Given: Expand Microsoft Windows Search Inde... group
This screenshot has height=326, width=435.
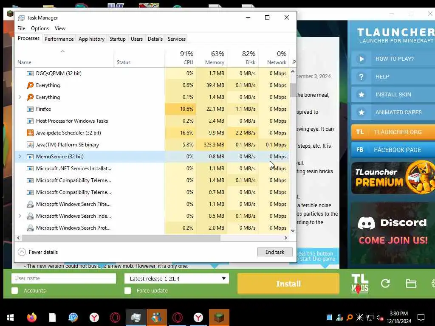Looking at the screenshot, I should click(20, 216).
